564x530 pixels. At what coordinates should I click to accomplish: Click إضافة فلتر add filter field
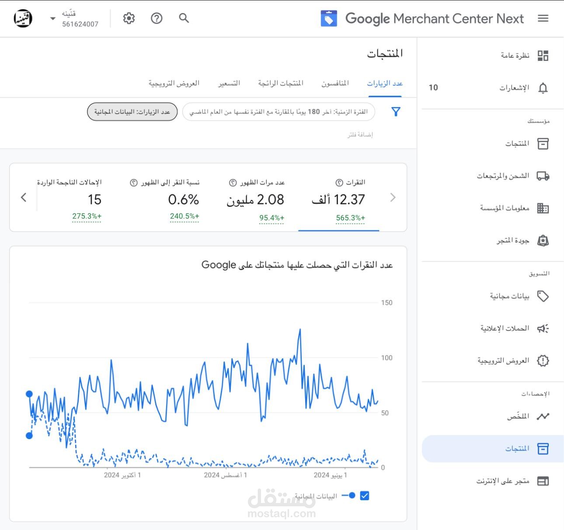(x=360, y=135)
